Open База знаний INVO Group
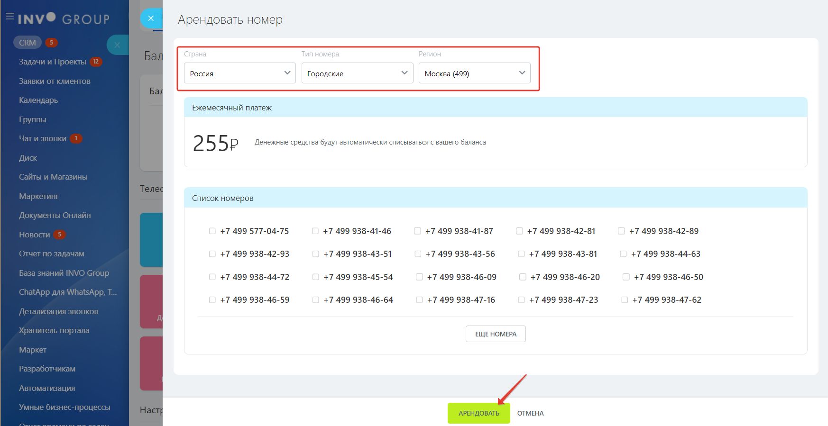828x426 pixels. coord(64,273)
